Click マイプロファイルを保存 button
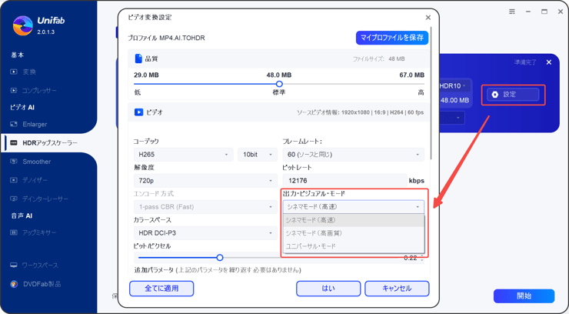Screen dimensions: 569x314 pos(392,38)
